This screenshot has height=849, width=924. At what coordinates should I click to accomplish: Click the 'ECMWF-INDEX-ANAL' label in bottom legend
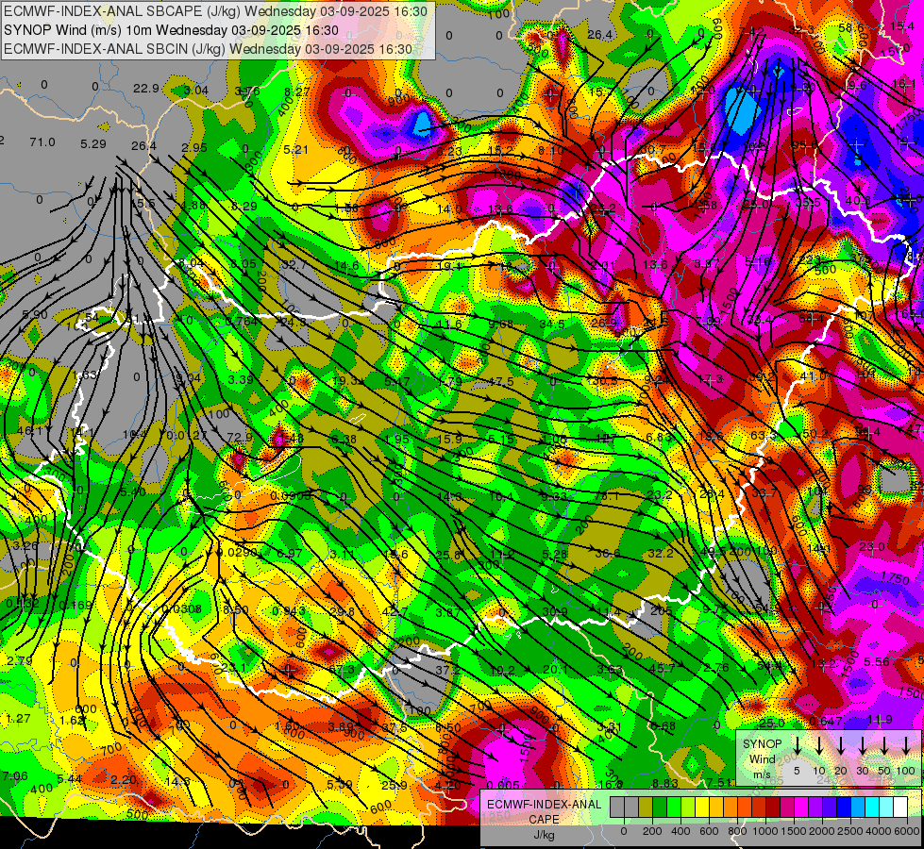click(x=544, y=805)
